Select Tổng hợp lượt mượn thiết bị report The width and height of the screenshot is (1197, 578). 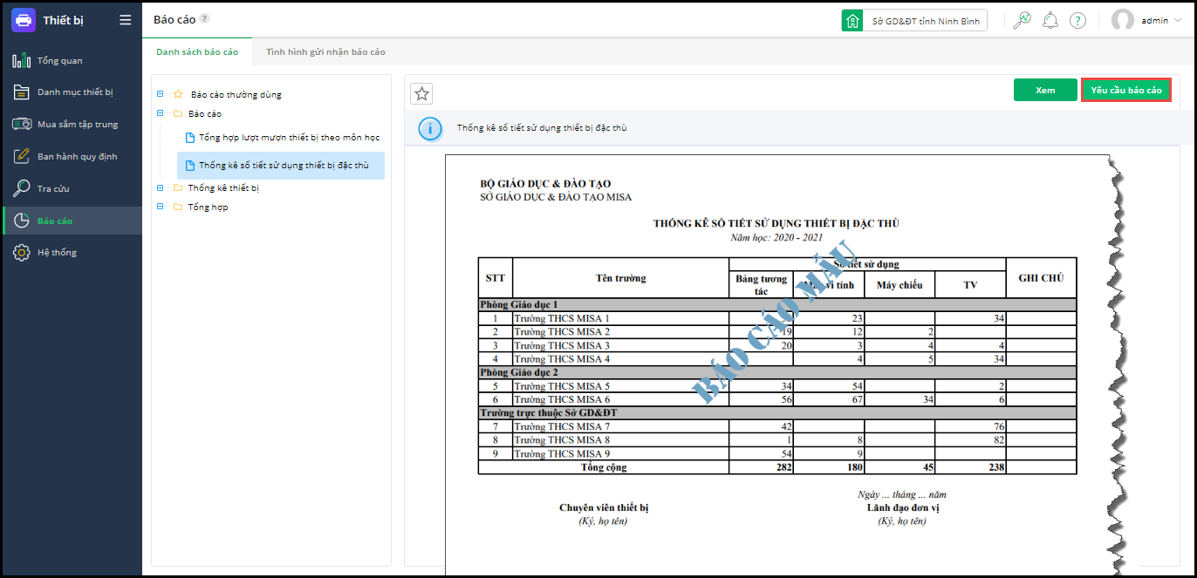288,138
